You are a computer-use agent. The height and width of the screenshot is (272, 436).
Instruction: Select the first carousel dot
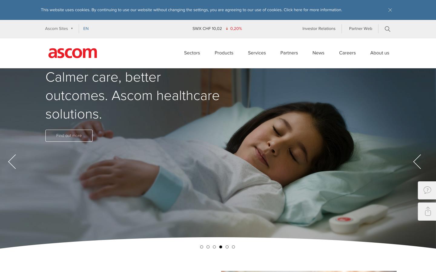202,247
